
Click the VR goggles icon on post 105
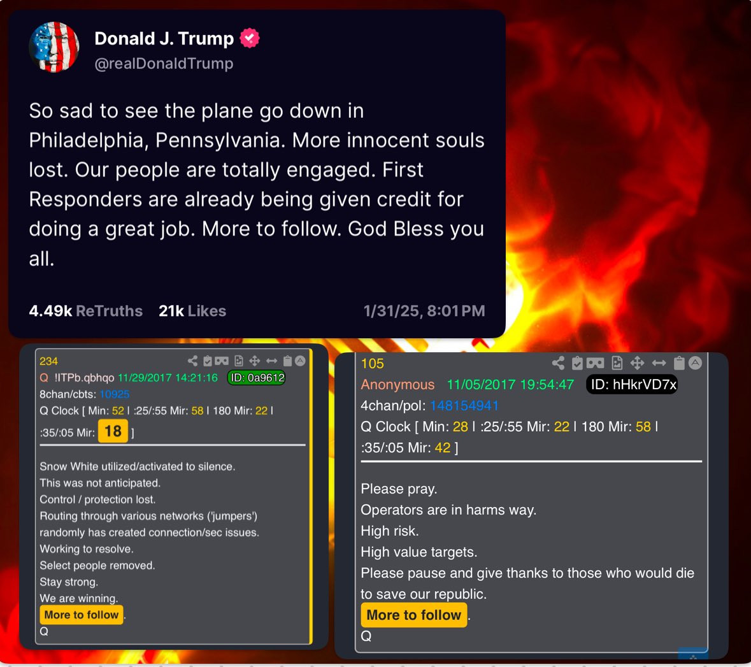(x=596, y=363)
